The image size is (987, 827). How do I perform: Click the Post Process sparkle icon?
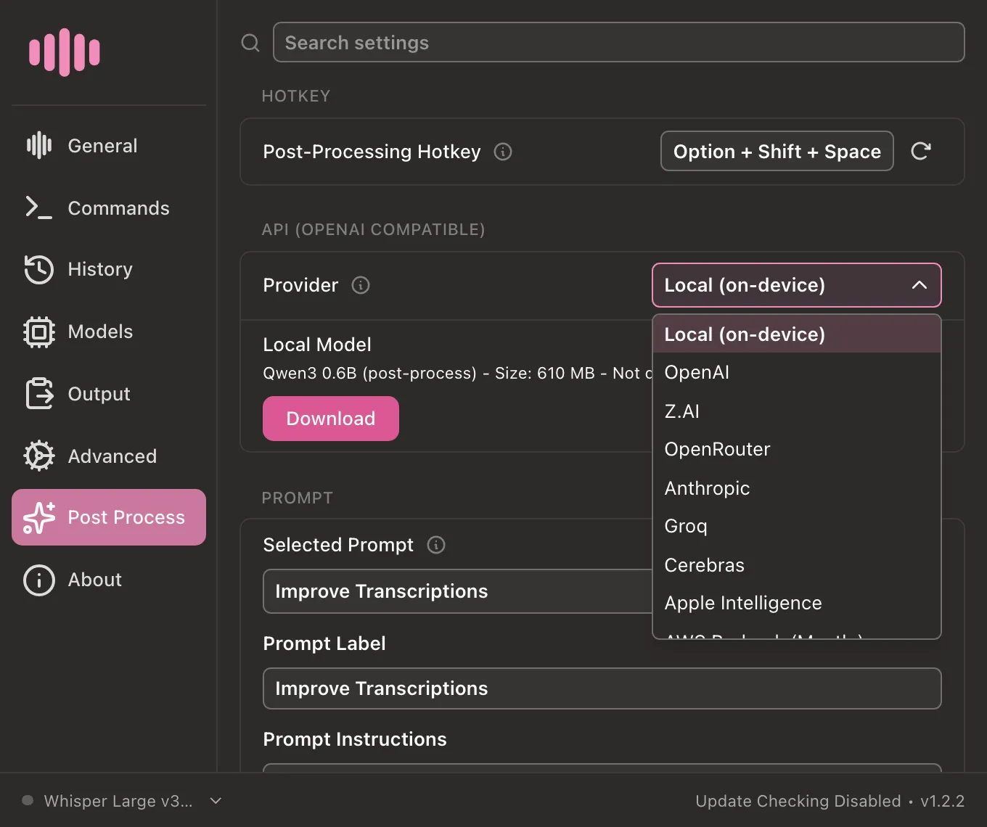point(39,517)
